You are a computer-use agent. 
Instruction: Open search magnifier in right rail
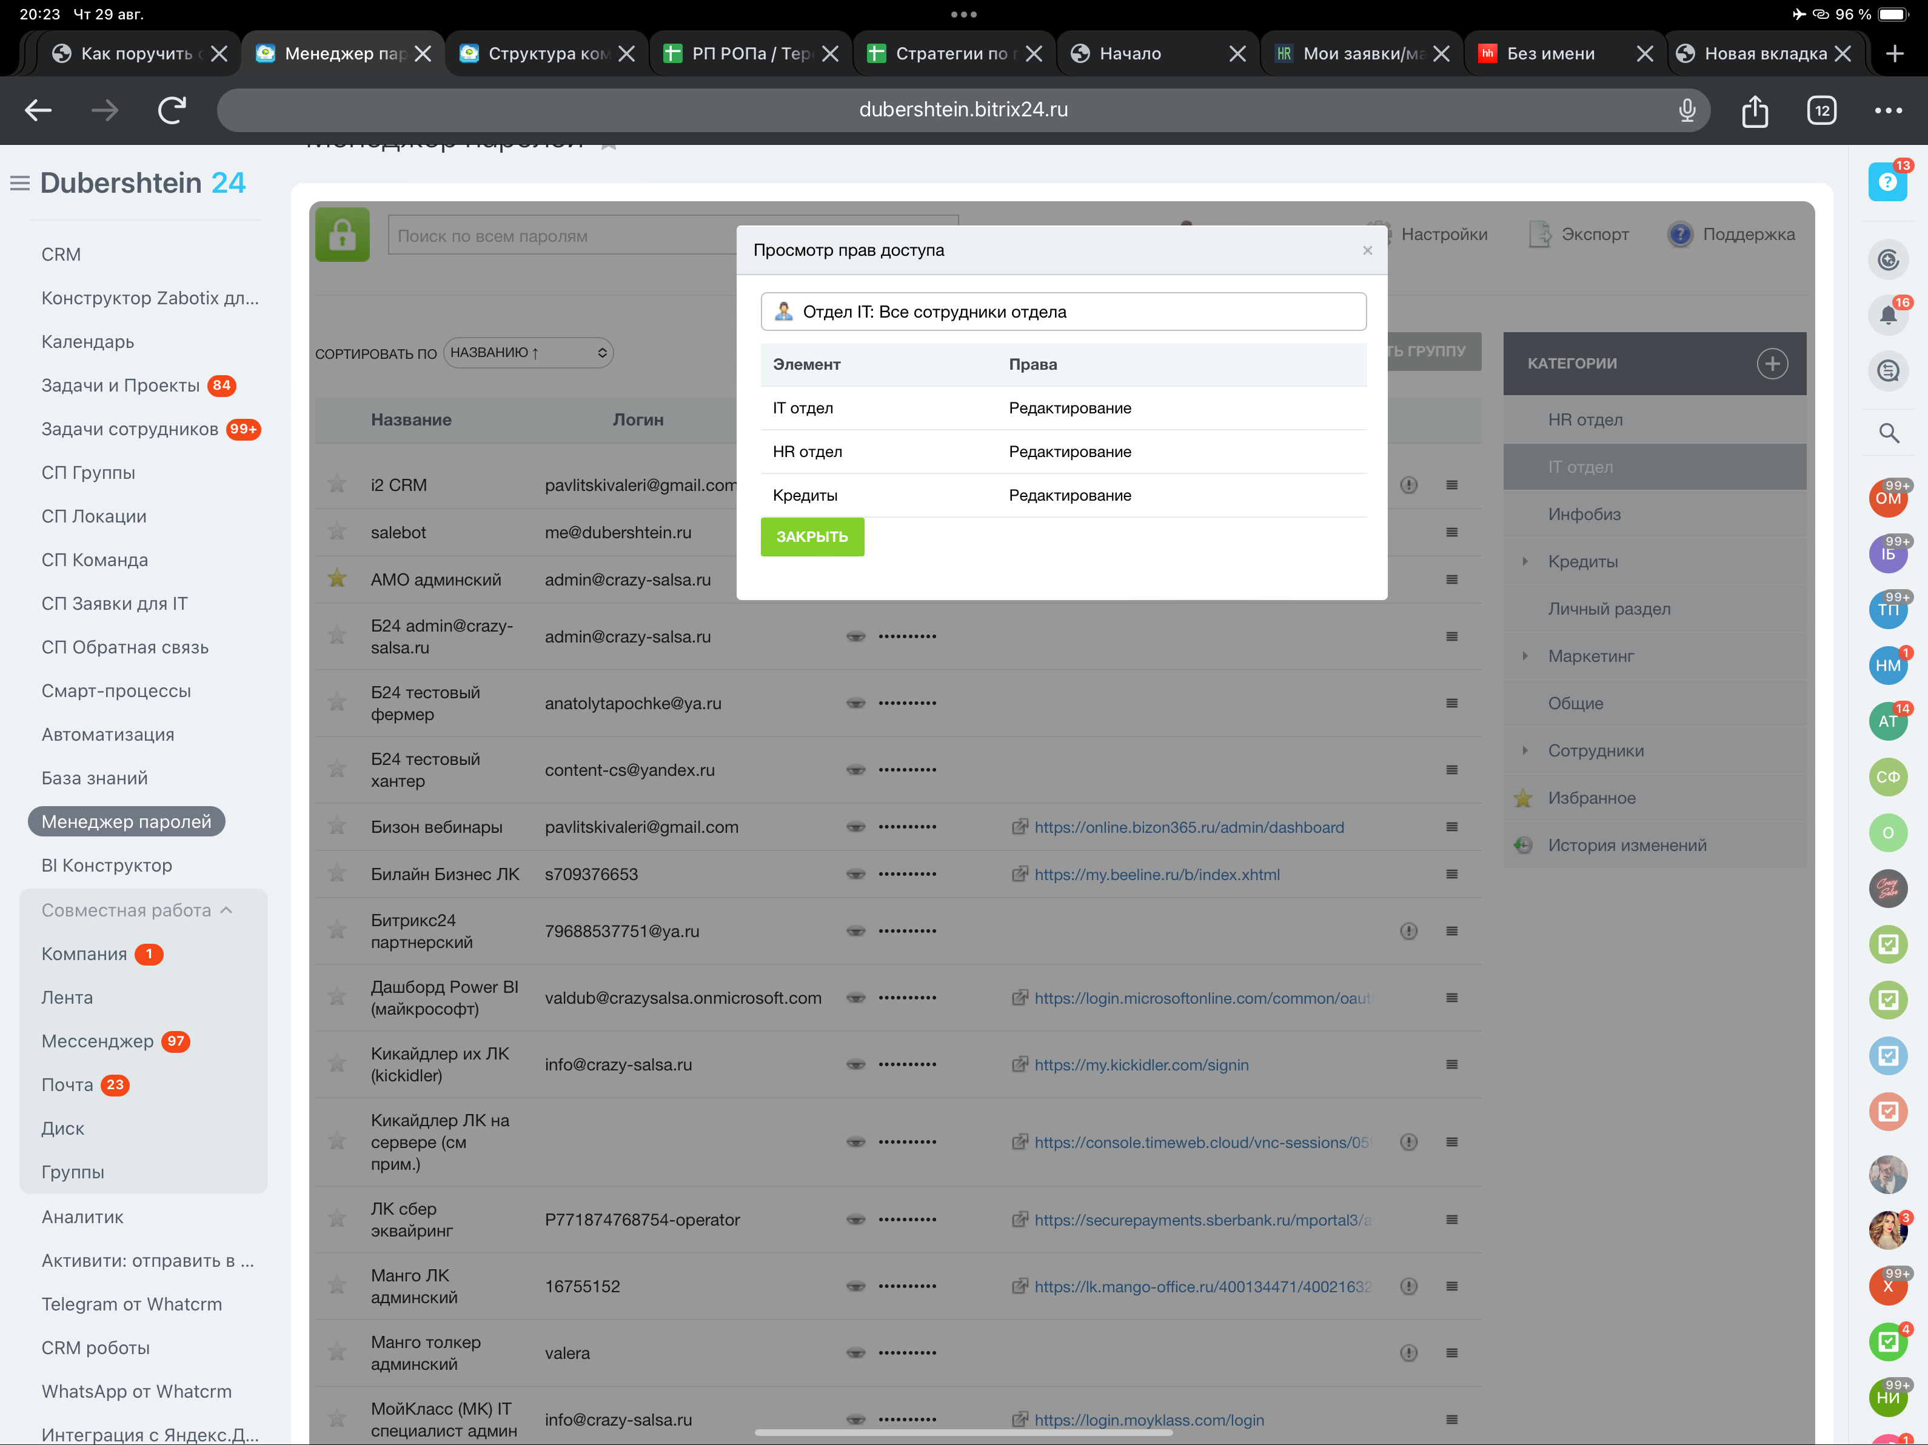[x=1888, y=433]
